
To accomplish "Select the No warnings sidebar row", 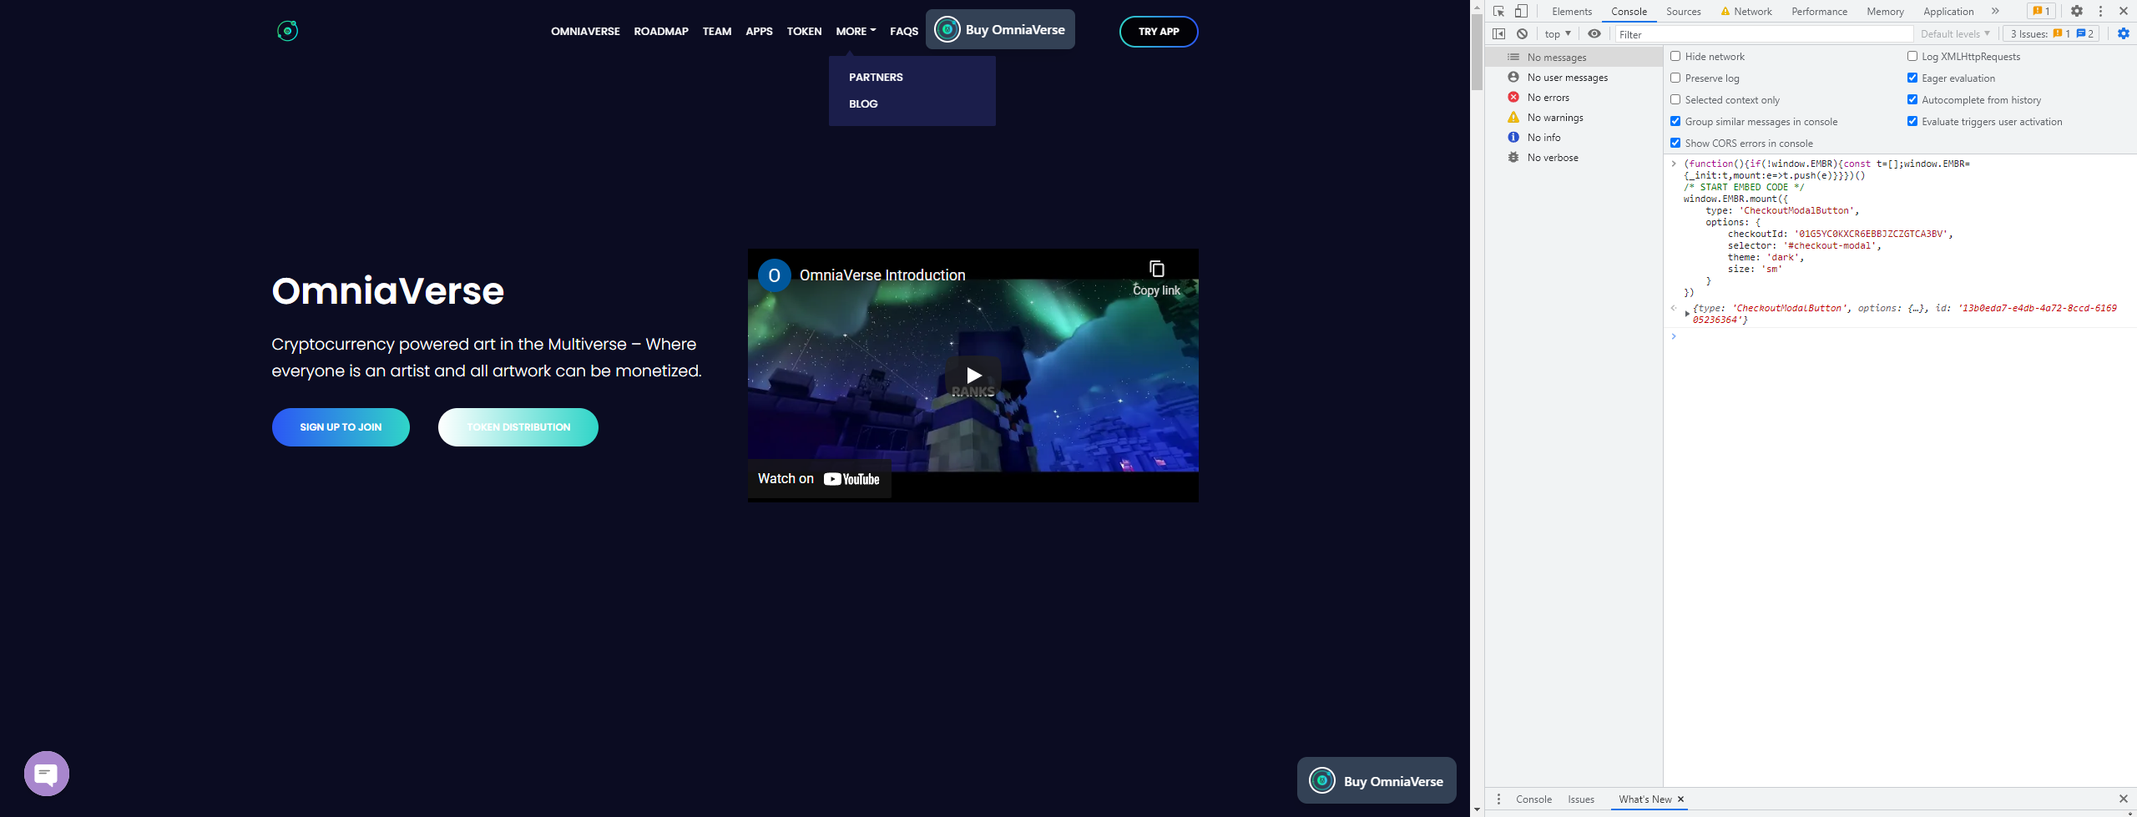I will coord(1573,118).
